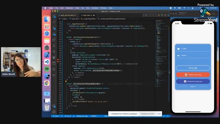Open the Manage gear in activity bar
The image size is (220, 124).
pos(54,112)
